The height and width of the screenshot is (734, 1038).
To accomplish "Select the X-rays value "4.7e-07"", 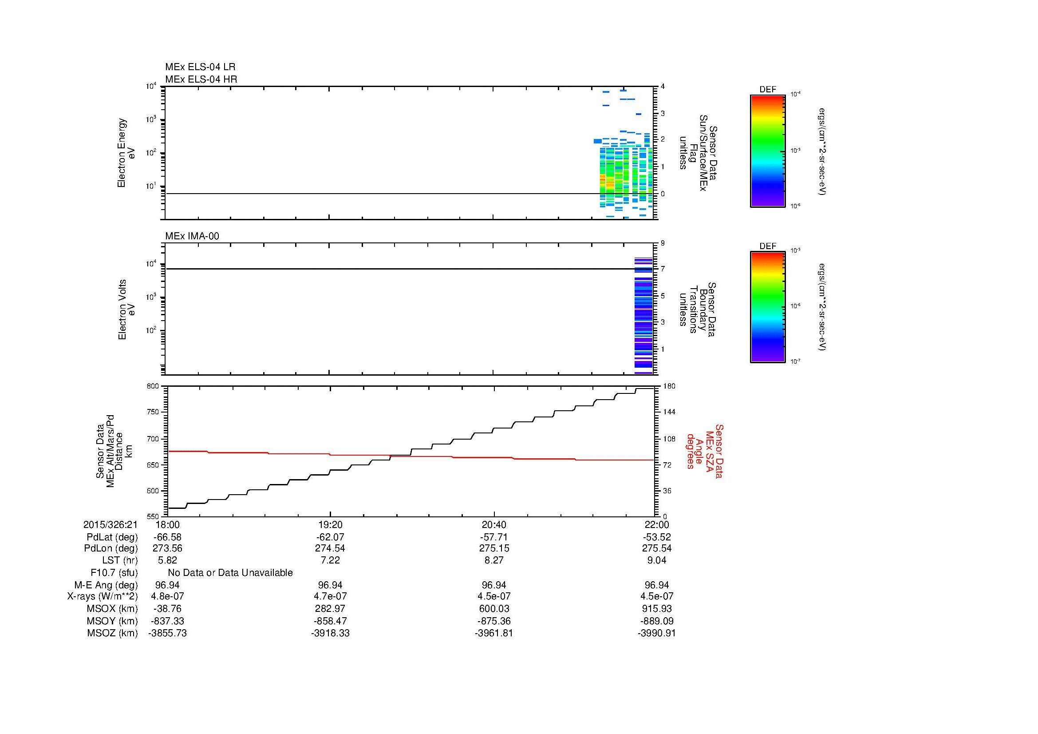I will pyautogui.click(x=331, y=596).
